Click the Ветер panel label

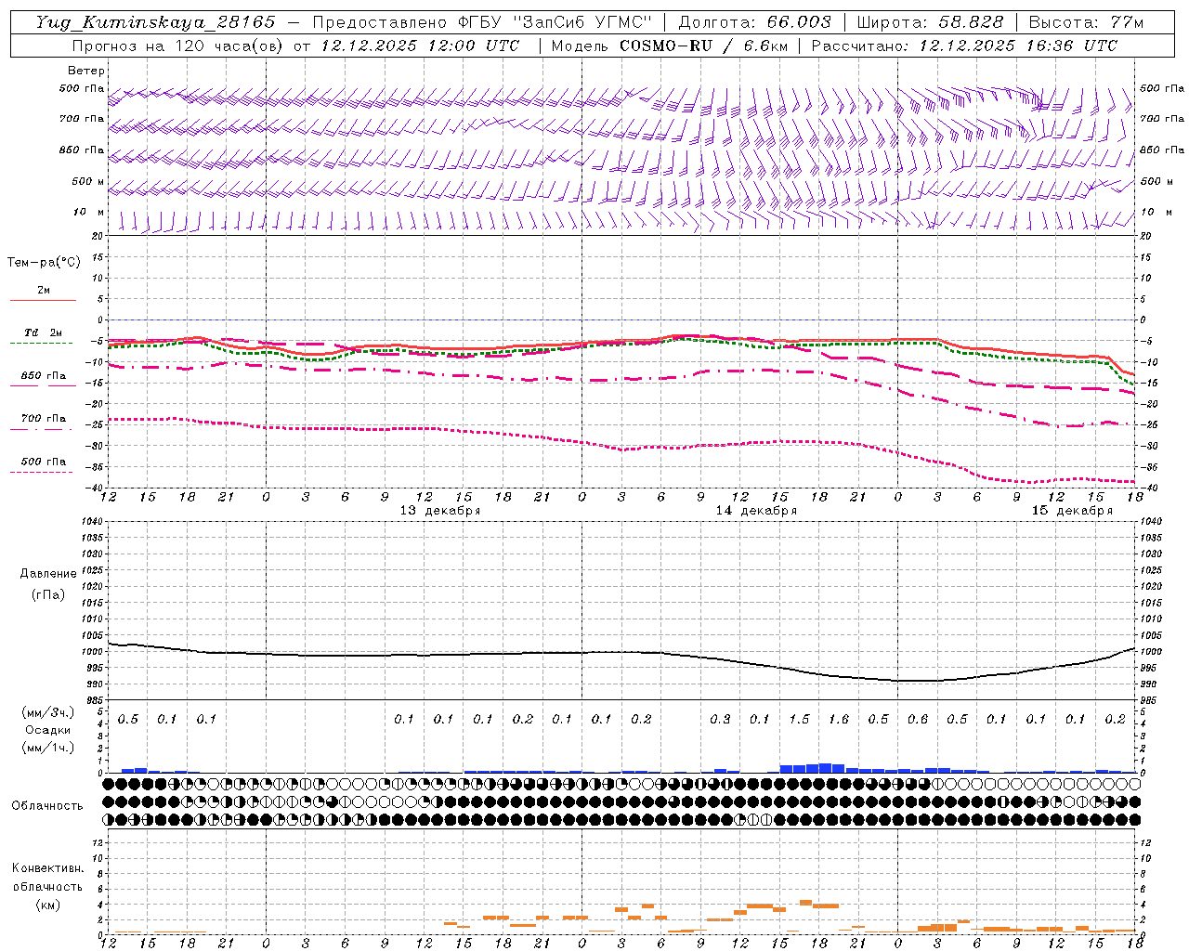pyautogui.click(x=86, y=71)
